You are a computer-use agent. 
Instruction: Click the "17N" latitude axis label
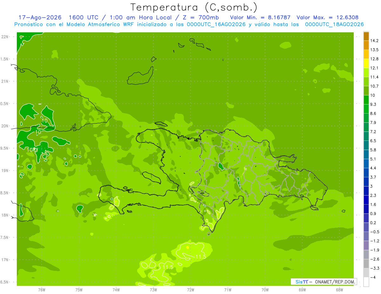pyautogui.click(x=5, y=260)
